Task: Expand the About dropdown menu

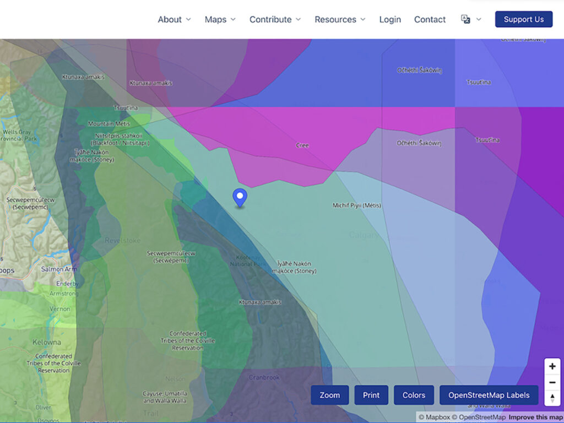Action: (x=174, y=19)
